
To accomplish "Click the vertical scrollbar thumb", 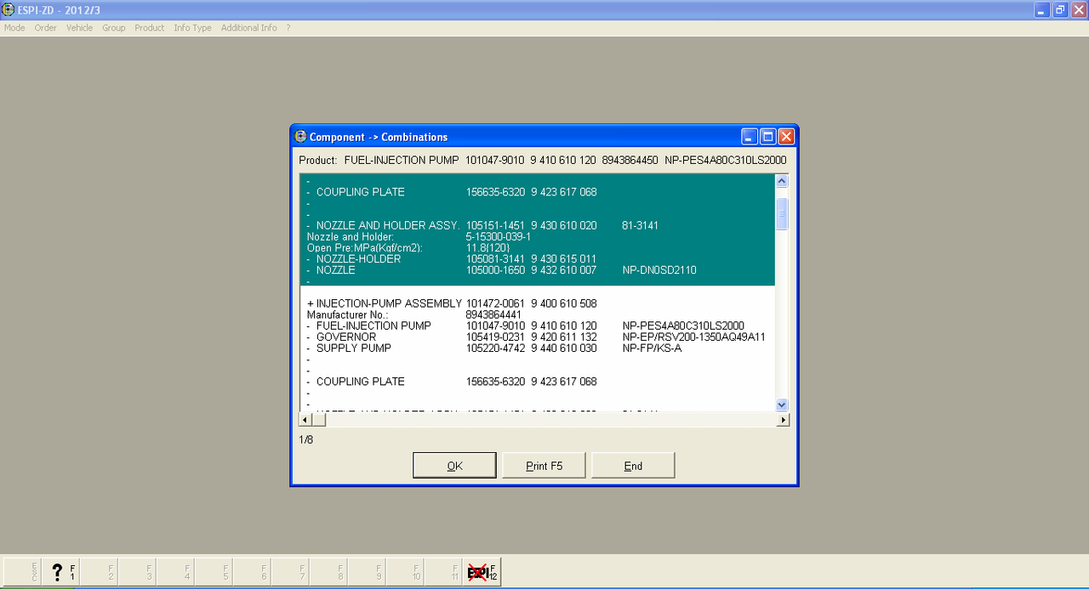I will coord(782,213).
